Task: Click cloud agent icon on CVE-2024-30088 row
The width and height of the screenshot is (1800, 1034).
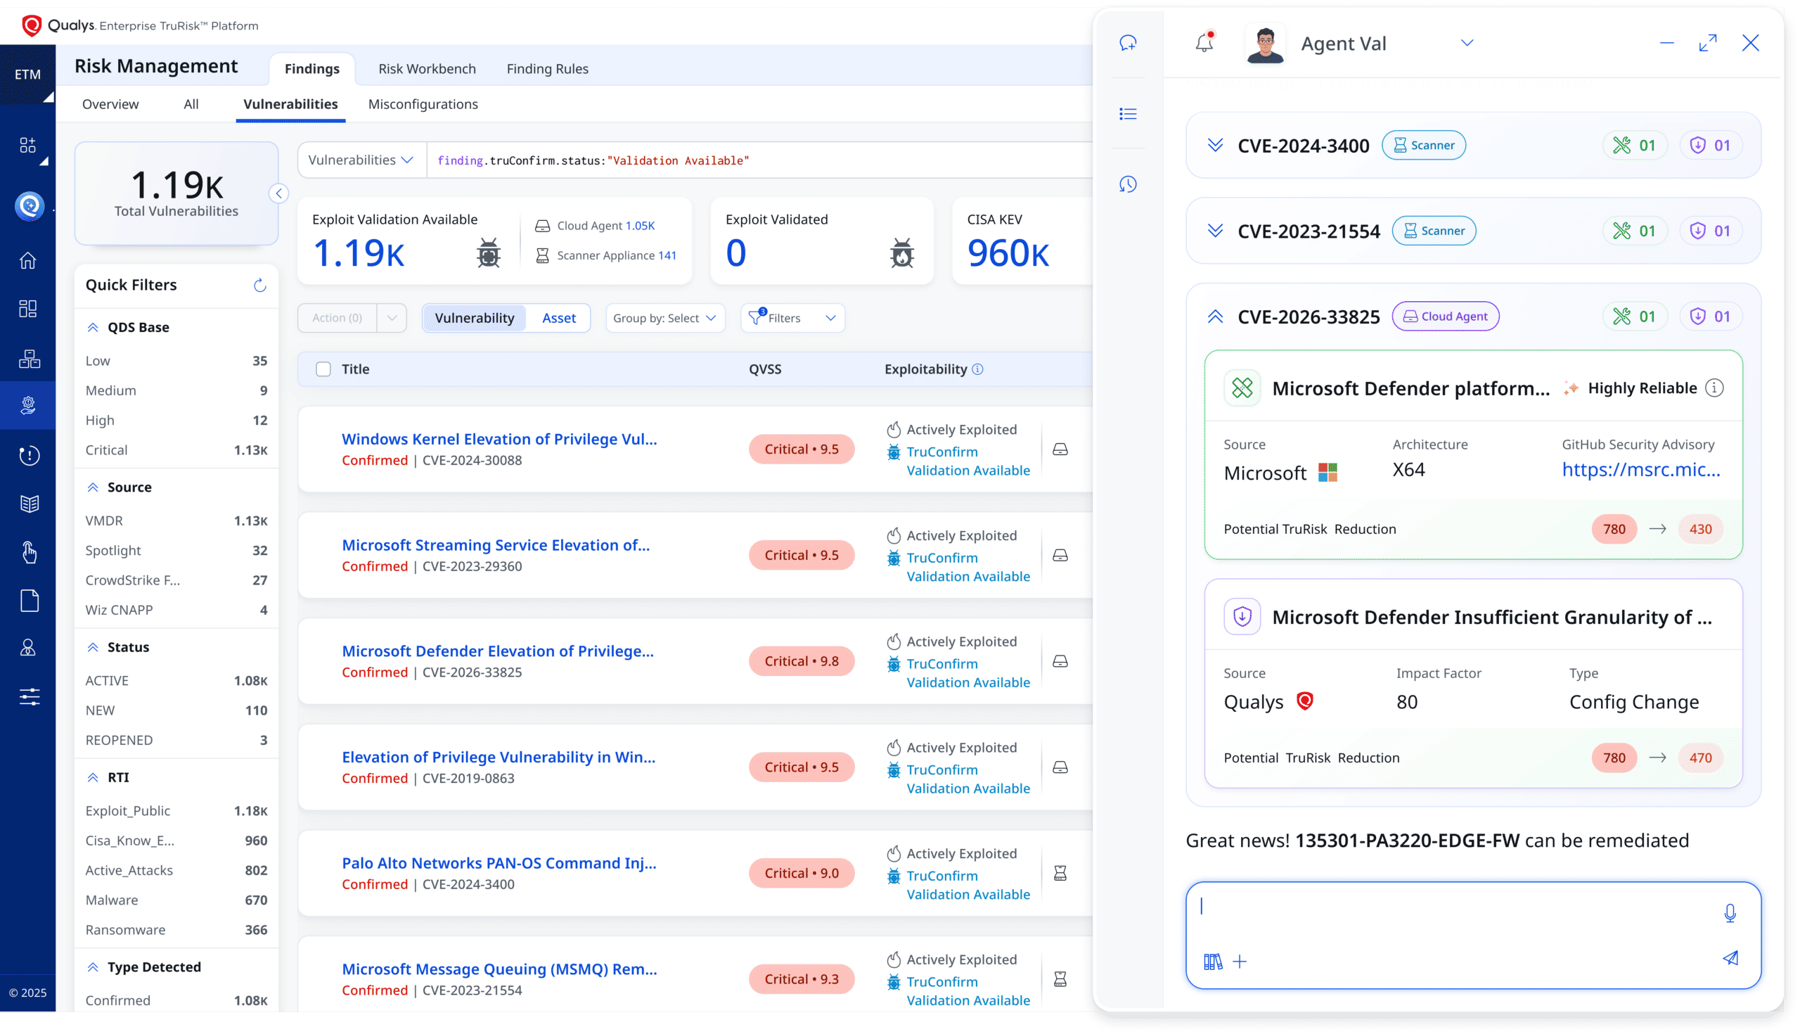Action: click(1060, 449)
